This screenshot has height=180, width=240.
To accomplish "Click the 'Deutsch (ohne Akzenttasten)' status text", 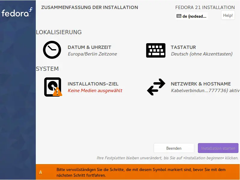I will 202,54.
